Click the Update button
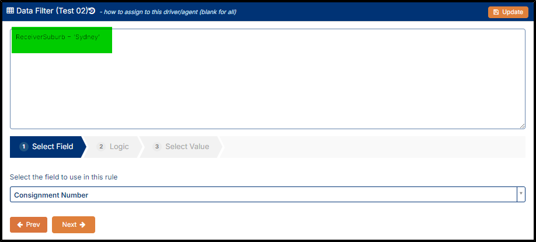This screenshot has width=536, height=242. click(507, 12)
